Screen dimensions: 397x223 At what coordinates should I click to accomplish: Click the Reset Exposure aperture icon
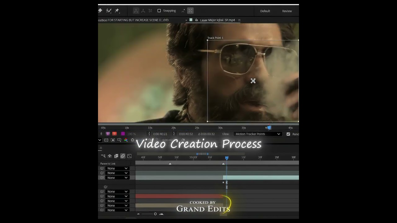(132, 140)
